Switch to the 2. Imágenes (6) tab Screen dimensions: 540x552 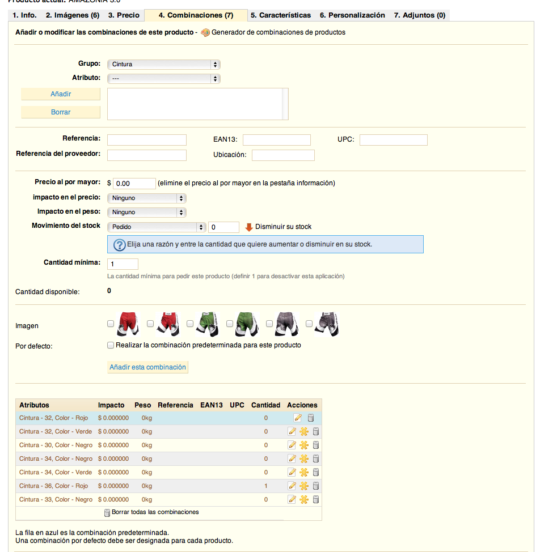point(73,15)
